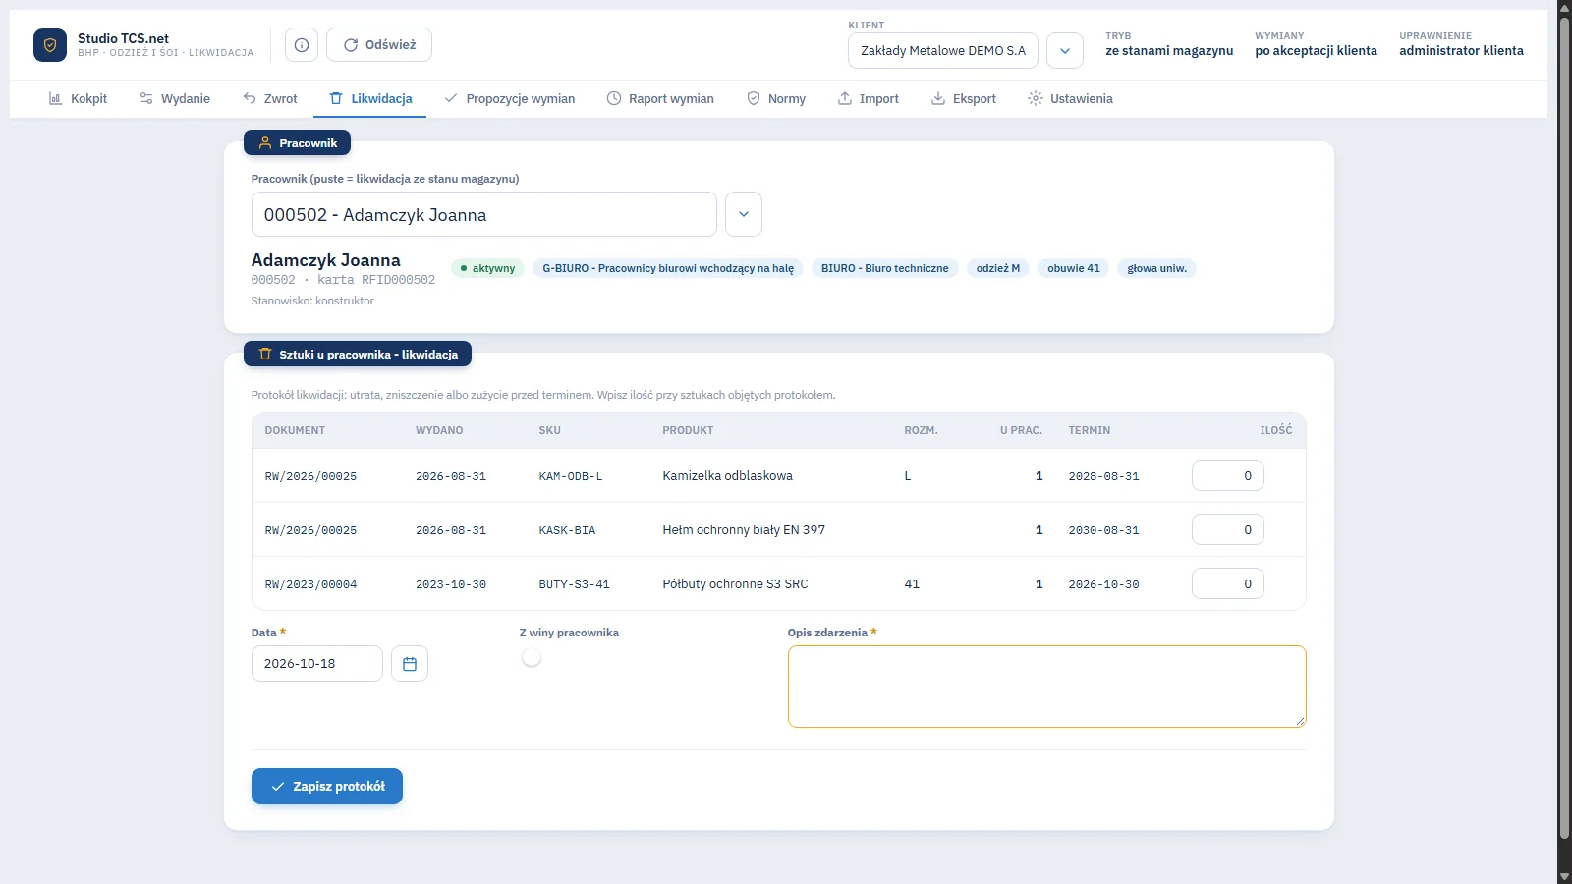This screenshot has height=884, width=1572.
Task: Expand the Klient dropdown arrow
Action: (x=1065, y=50)
